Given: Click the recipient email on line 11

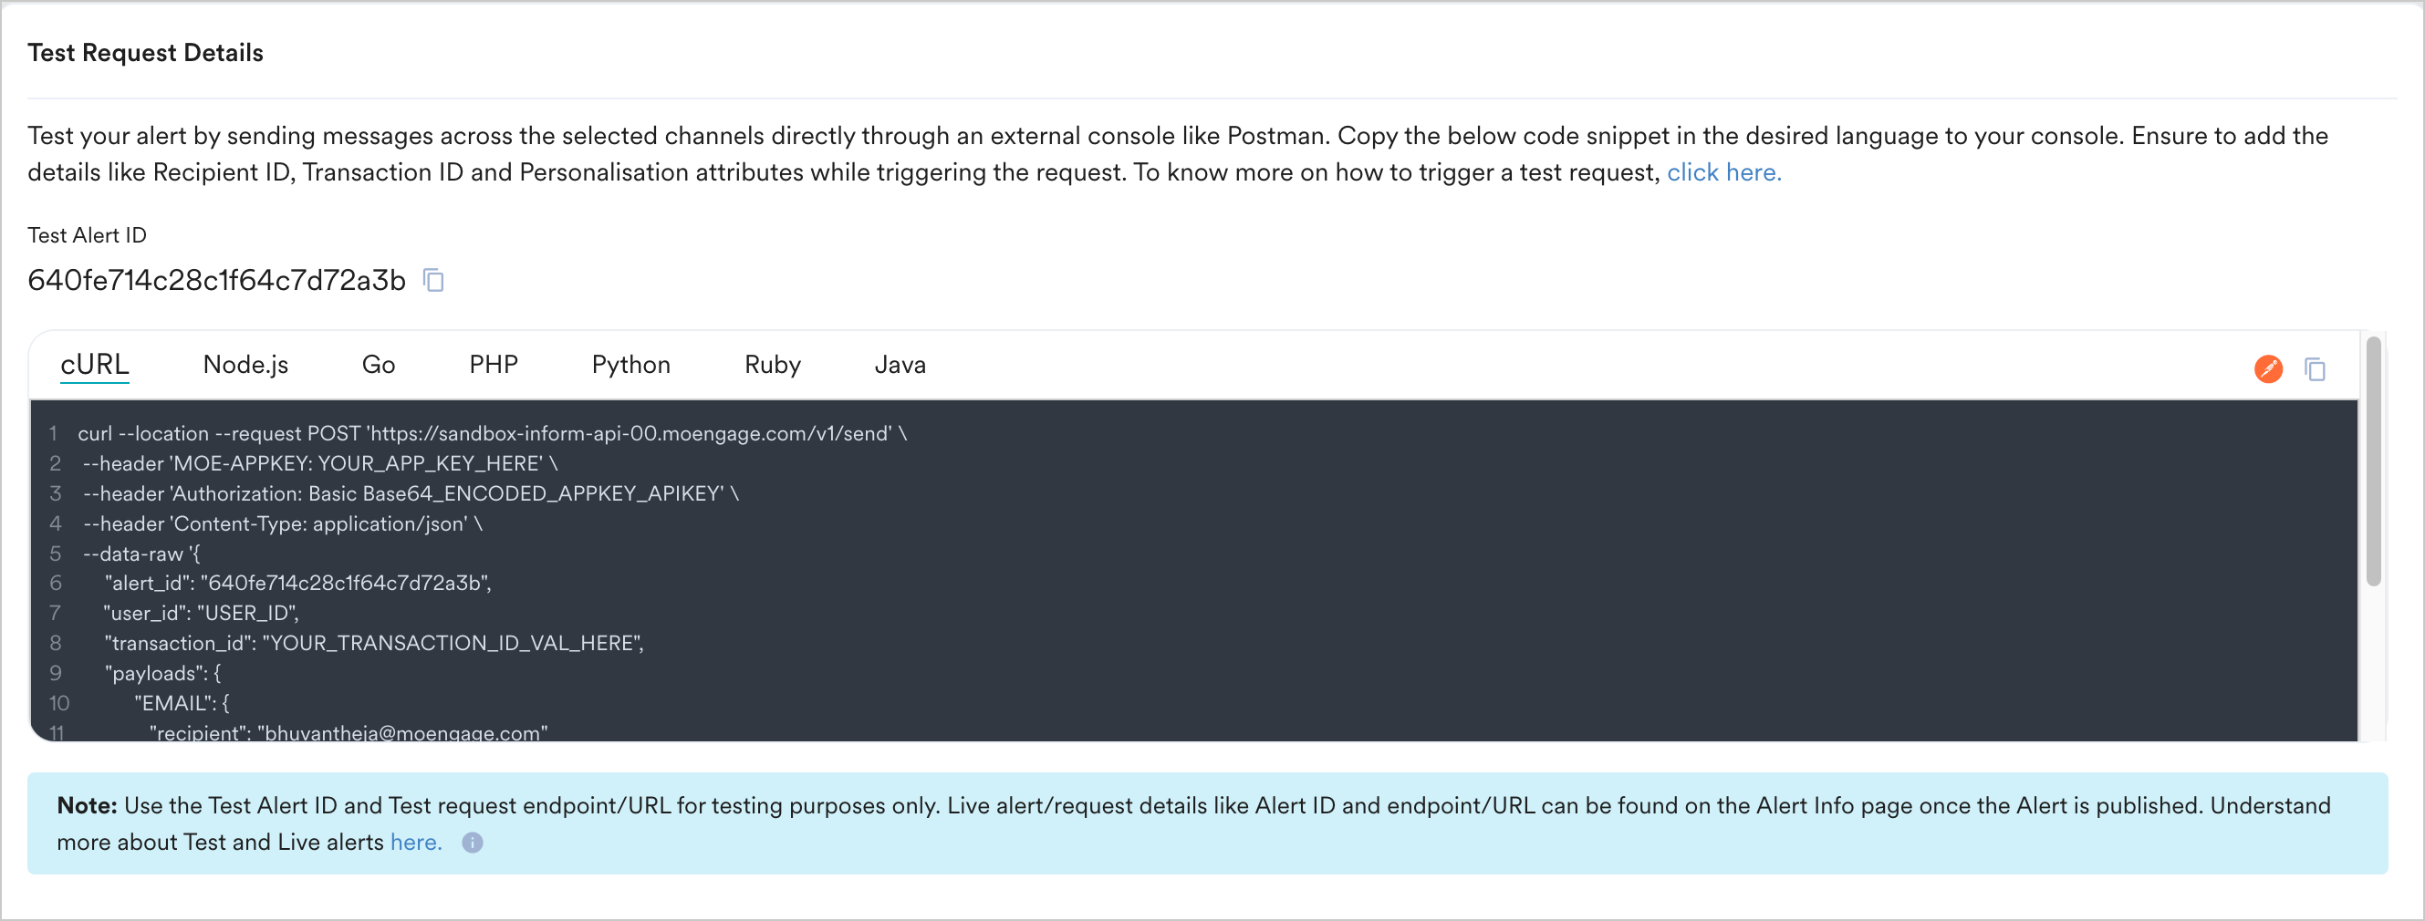Looking at the screenshot, I should click(403, 732).
